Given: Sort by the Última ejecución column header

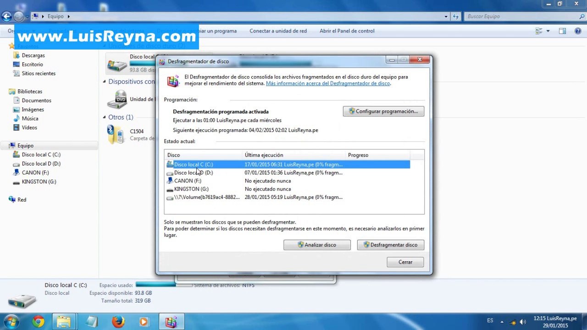Looking at the screenshot, I should pos(293,155).
